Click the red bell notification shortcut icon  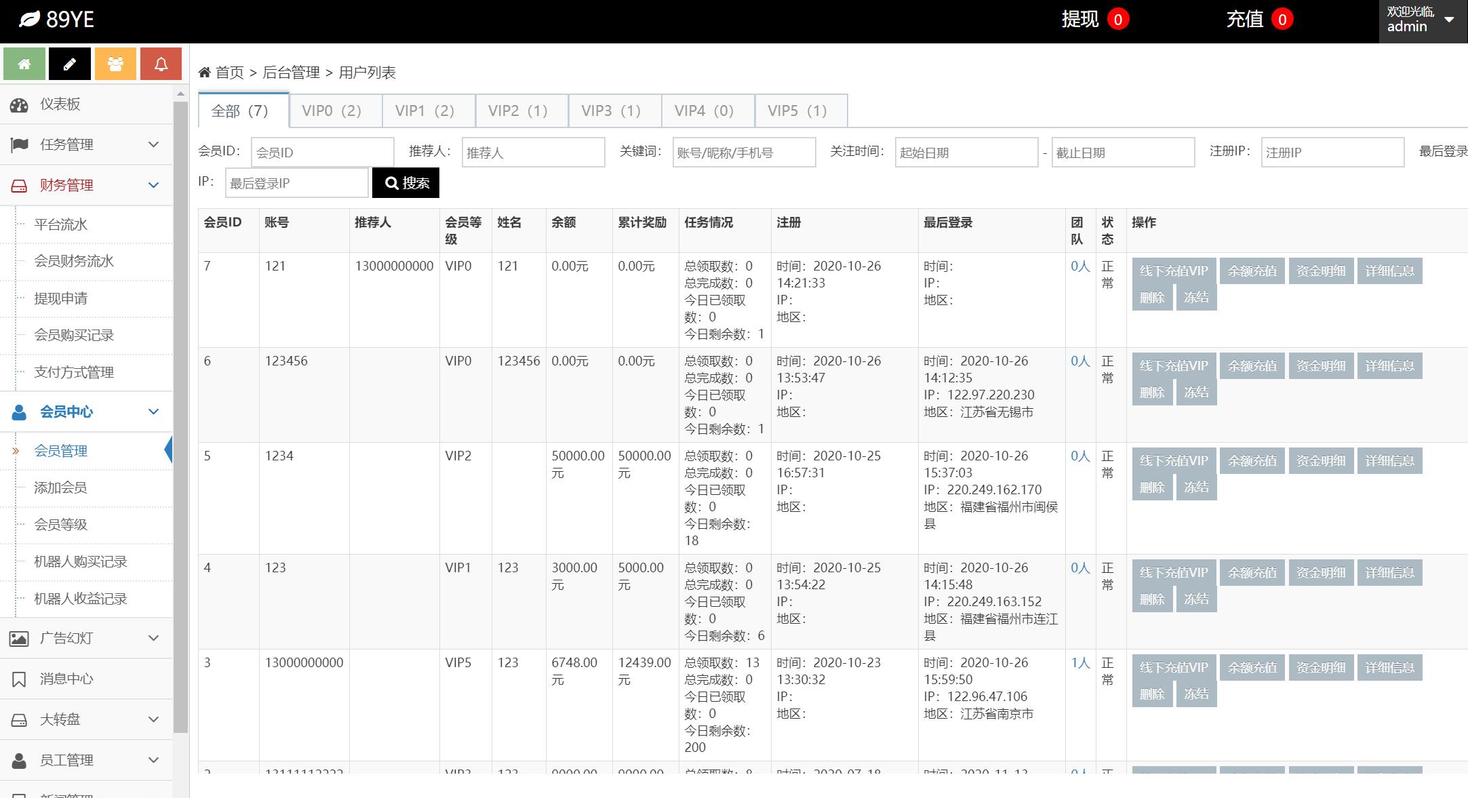[161, 64]
